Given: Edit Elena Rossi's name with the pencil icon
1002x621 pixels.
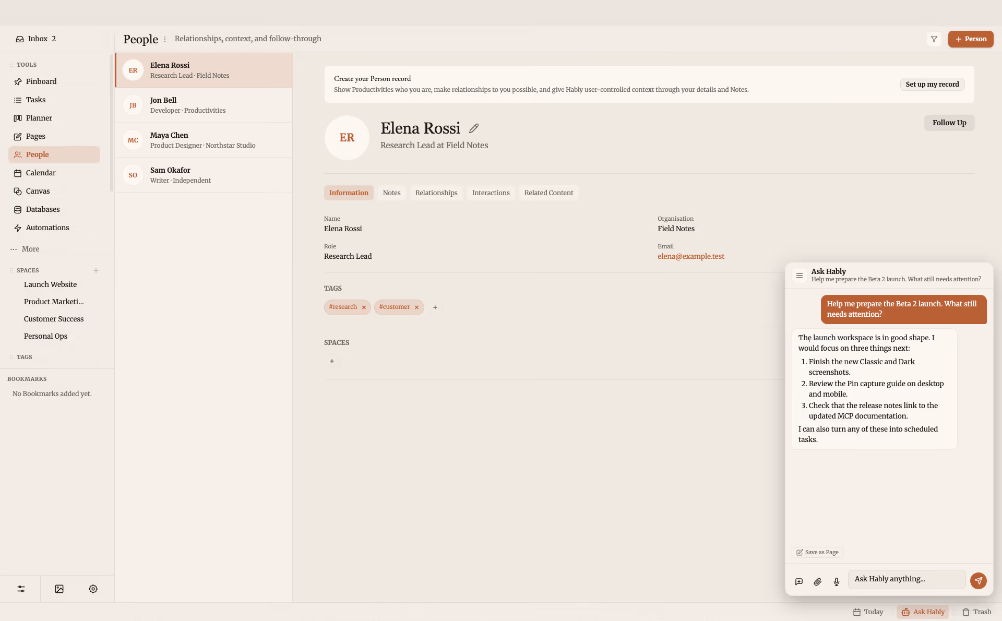Looking at the screenshot, I should click(x=474, y=128).
